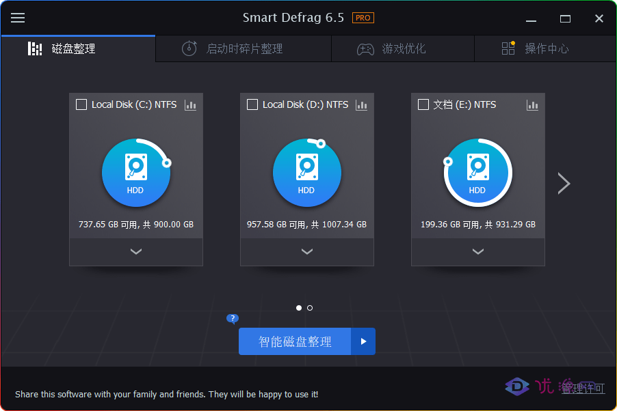
Task: Switch to the 启动时碎片整理 tab
Action: pyautogui.click(x=244, y=48)
